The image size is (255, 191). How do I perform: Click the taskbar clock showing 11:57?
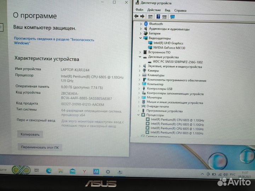(x=245, y=173)
